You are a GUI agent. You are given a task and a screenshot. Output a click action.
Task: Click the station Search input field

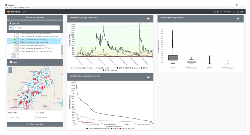tap(37, 28)
